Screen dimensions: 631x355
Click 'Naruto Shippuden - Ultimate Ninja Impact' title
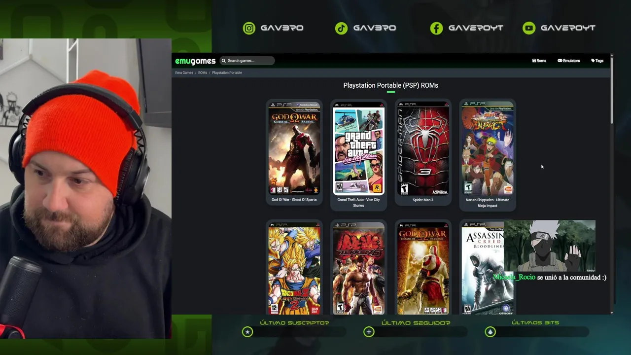coord(488,203)
